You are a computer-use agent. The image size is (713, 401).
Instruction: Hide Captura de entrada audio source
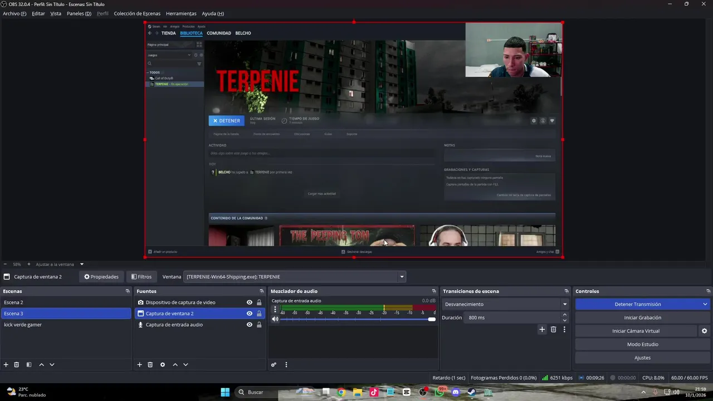click(x=250, y=325)
